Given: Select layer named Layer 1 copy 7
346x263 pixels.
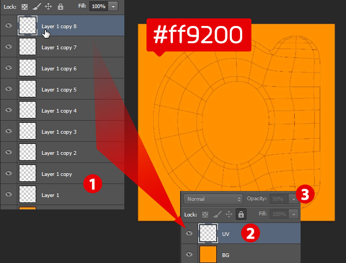Looking at the screenshot, I should coord(59,48).
